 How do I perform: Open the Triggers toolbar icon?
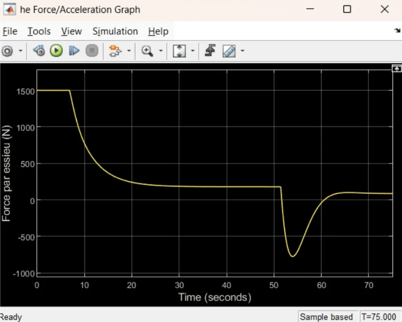tap(210, 51)
